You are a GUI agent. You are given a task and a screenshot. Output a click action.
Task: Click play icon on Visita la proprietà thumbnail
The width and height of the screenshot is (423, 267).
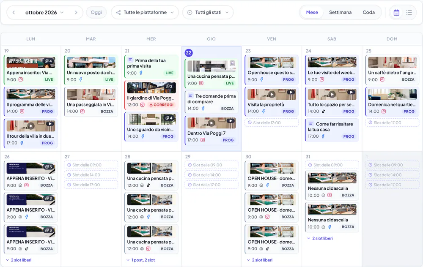272,94
